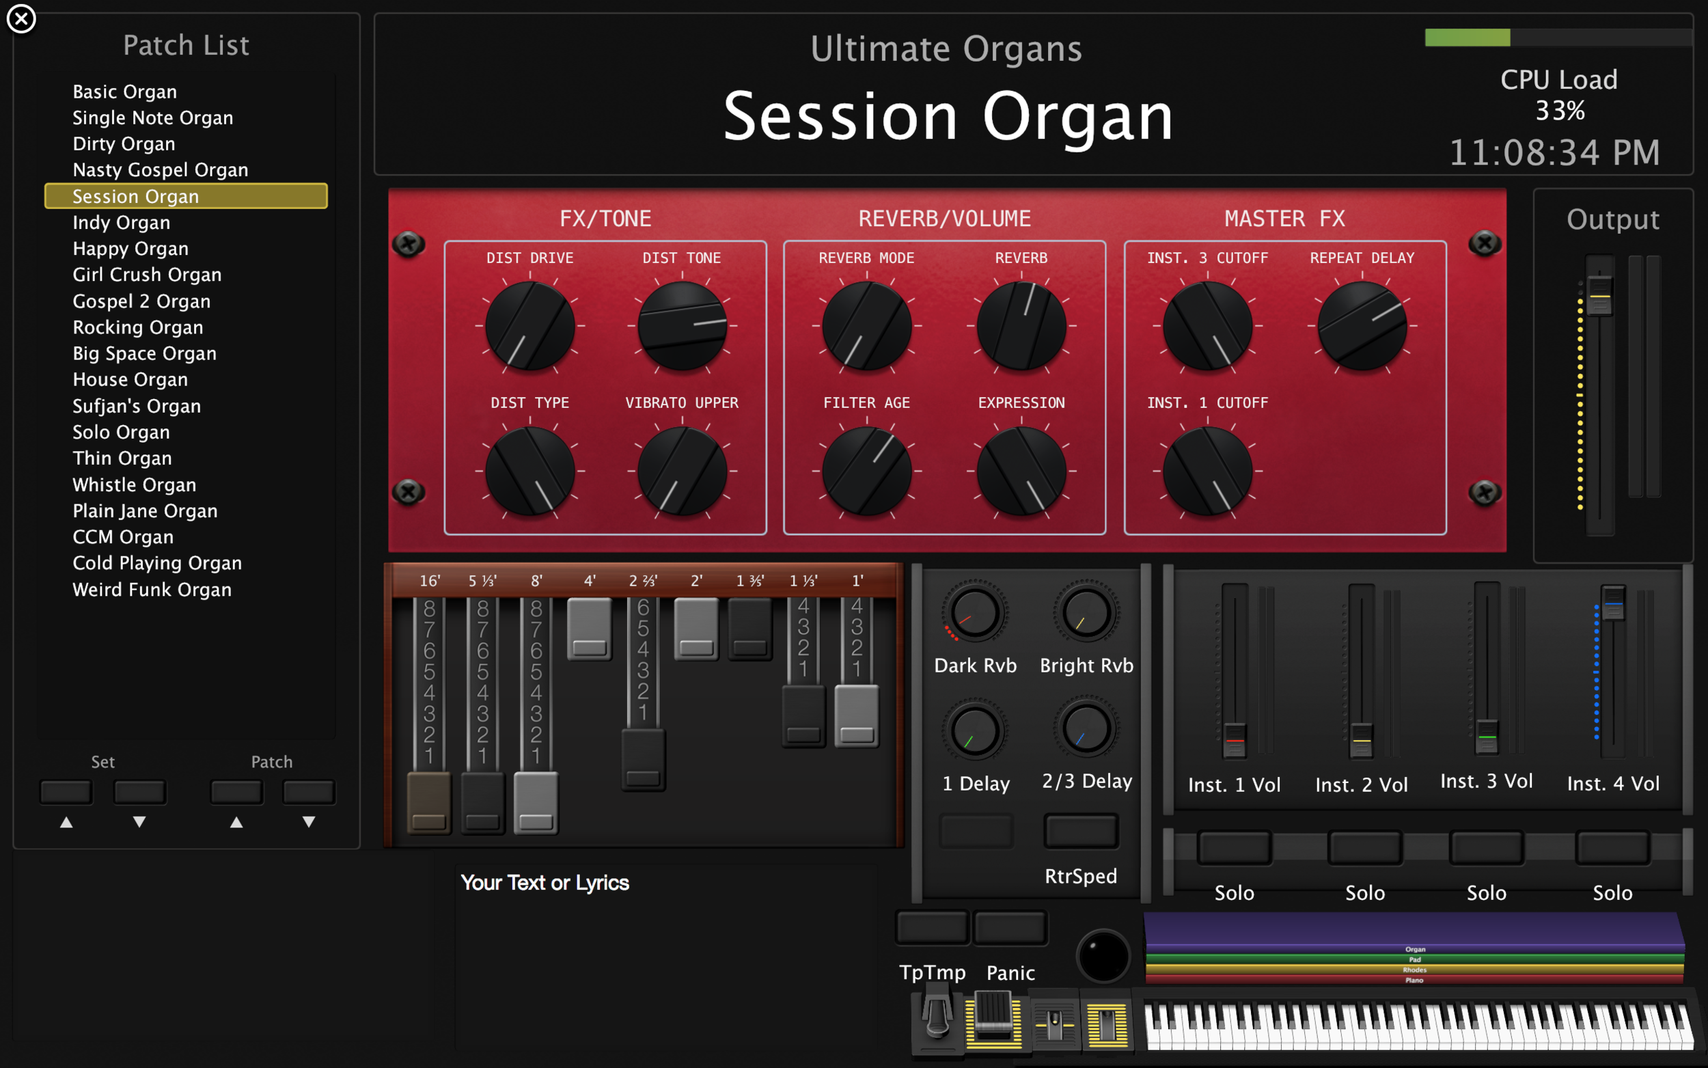Click the 2/3 Delay knob

1087,729
